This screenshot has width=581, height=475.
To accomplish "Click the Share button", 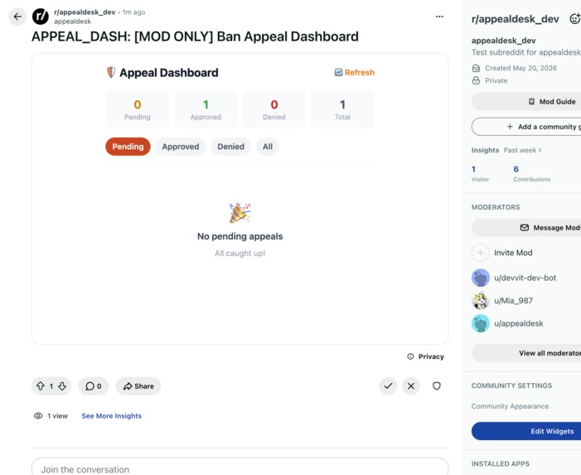I will pyautogui.click(x=138, y=386).
